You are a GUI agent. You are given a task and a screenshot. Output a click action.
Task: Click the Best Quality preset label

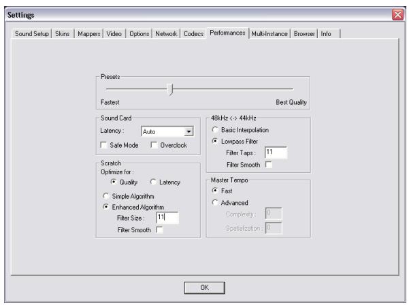(x=291, y=102)
